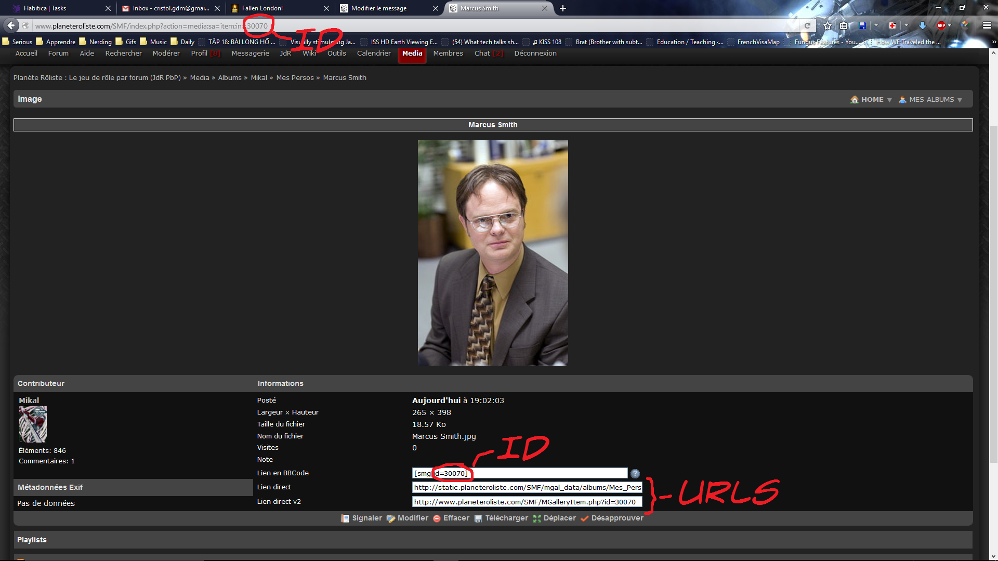Open the Messagerie menu item
This screenshot has height=561, width=998.
pyautogui.click(x=250, y=54)
